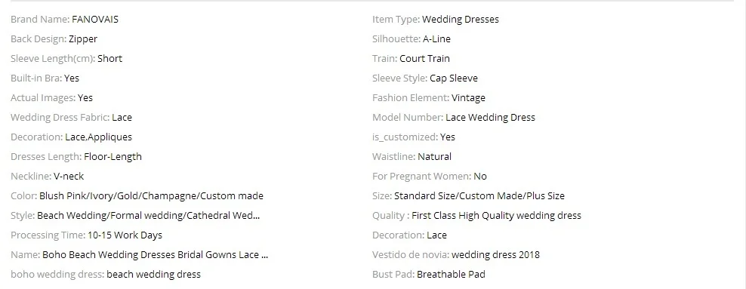Click the Blush Pink/Ivory/Gold/Champagne color value
This screenshot has height=289, width=746.
pyautogui.click(x=151, y=196)
